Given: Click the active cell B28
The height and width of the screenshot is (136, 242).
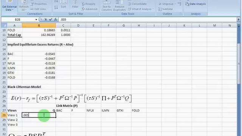Looking at the screenshot, I should 39,115.
